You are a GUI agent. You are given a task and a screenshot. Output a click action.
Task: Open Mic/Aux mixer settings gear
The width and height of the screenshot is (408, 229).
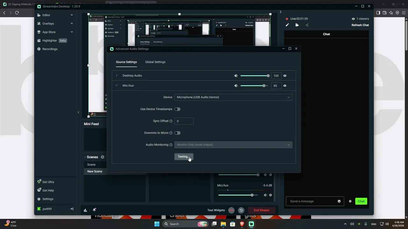point(271,195)
